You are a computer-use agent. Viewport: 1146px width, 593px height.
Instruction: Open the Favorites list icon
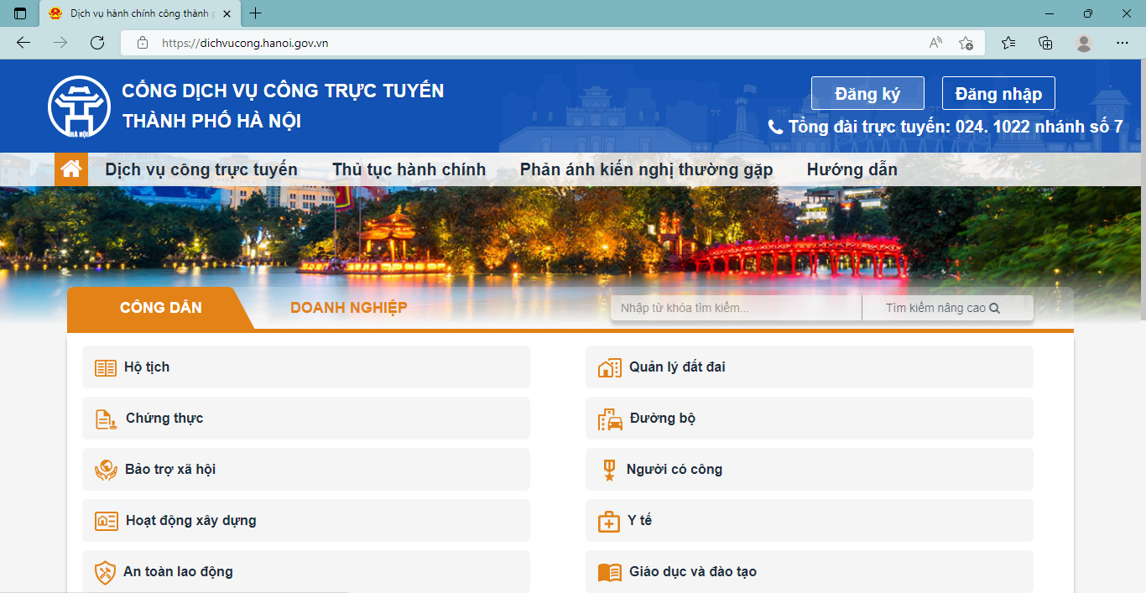(1008, 43)
